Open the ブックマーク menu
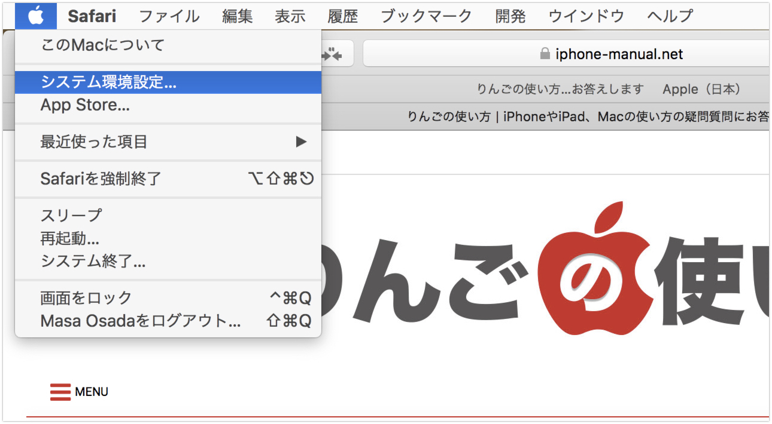The image size is (772, 424). pyautogui.click(x=427, y=16)
